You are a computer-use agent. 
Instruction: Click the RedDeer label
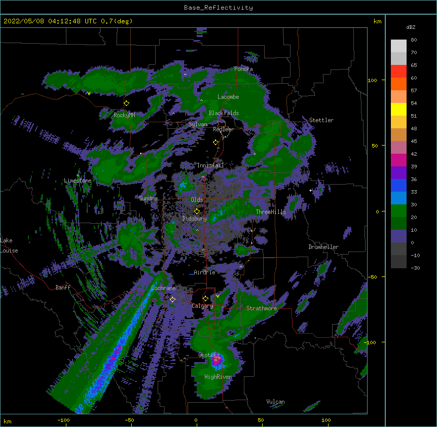[x=223, y=129]
